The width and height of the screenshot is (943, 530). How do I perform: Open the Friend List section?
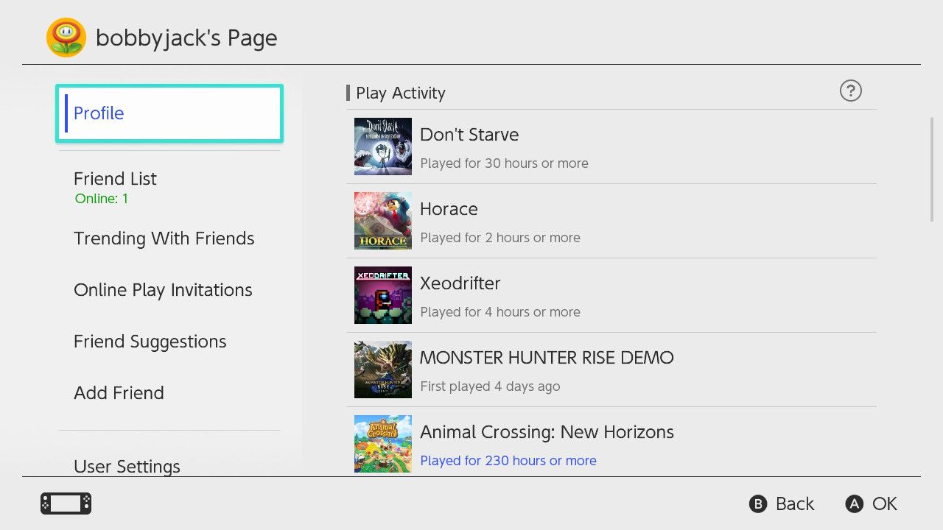(115, 179)
